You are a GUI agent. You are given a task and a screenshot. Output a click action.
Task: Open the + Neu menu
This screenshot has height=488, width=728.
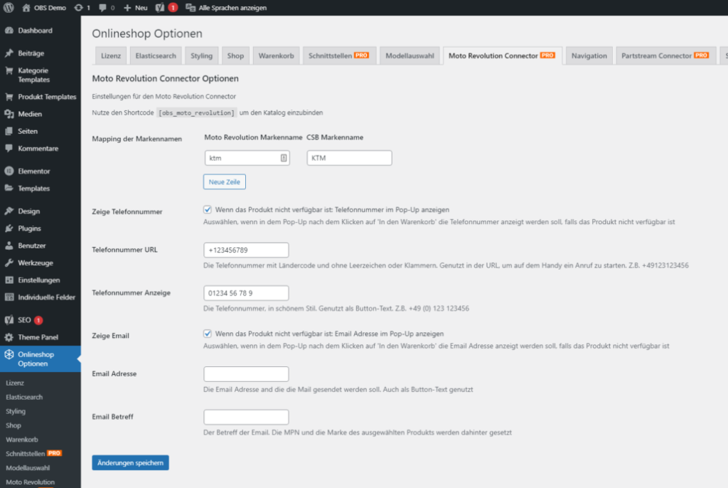[135, 7]
